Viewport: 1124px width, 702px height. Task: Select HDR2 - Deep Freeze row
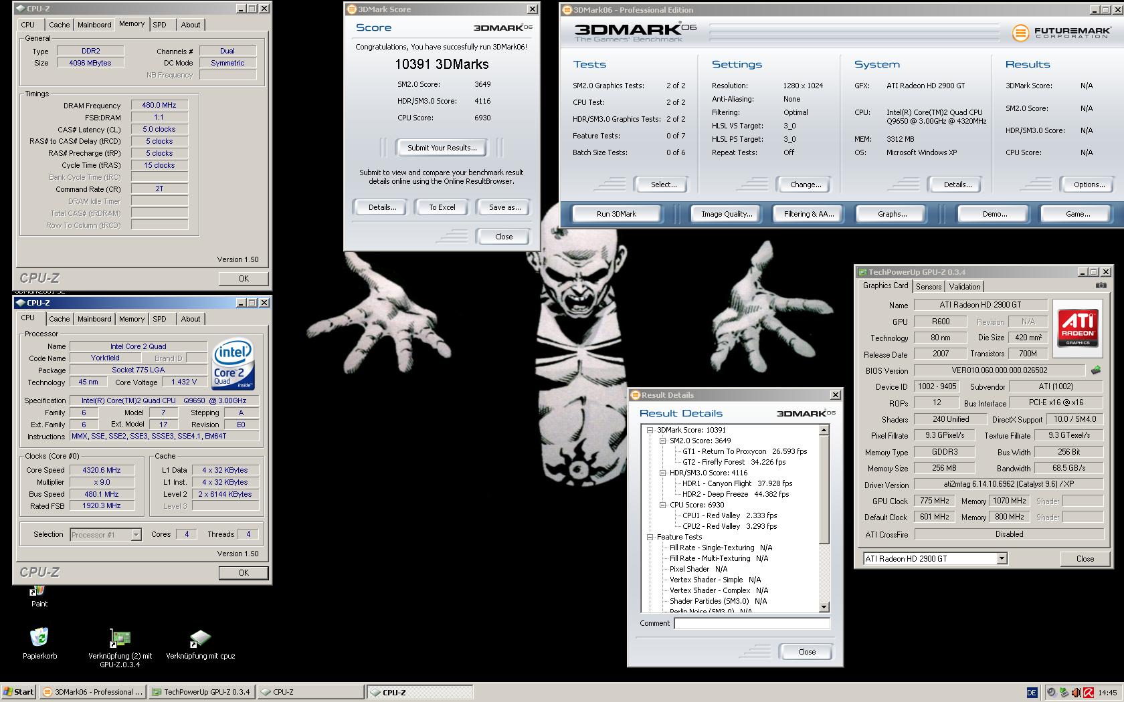735,494
